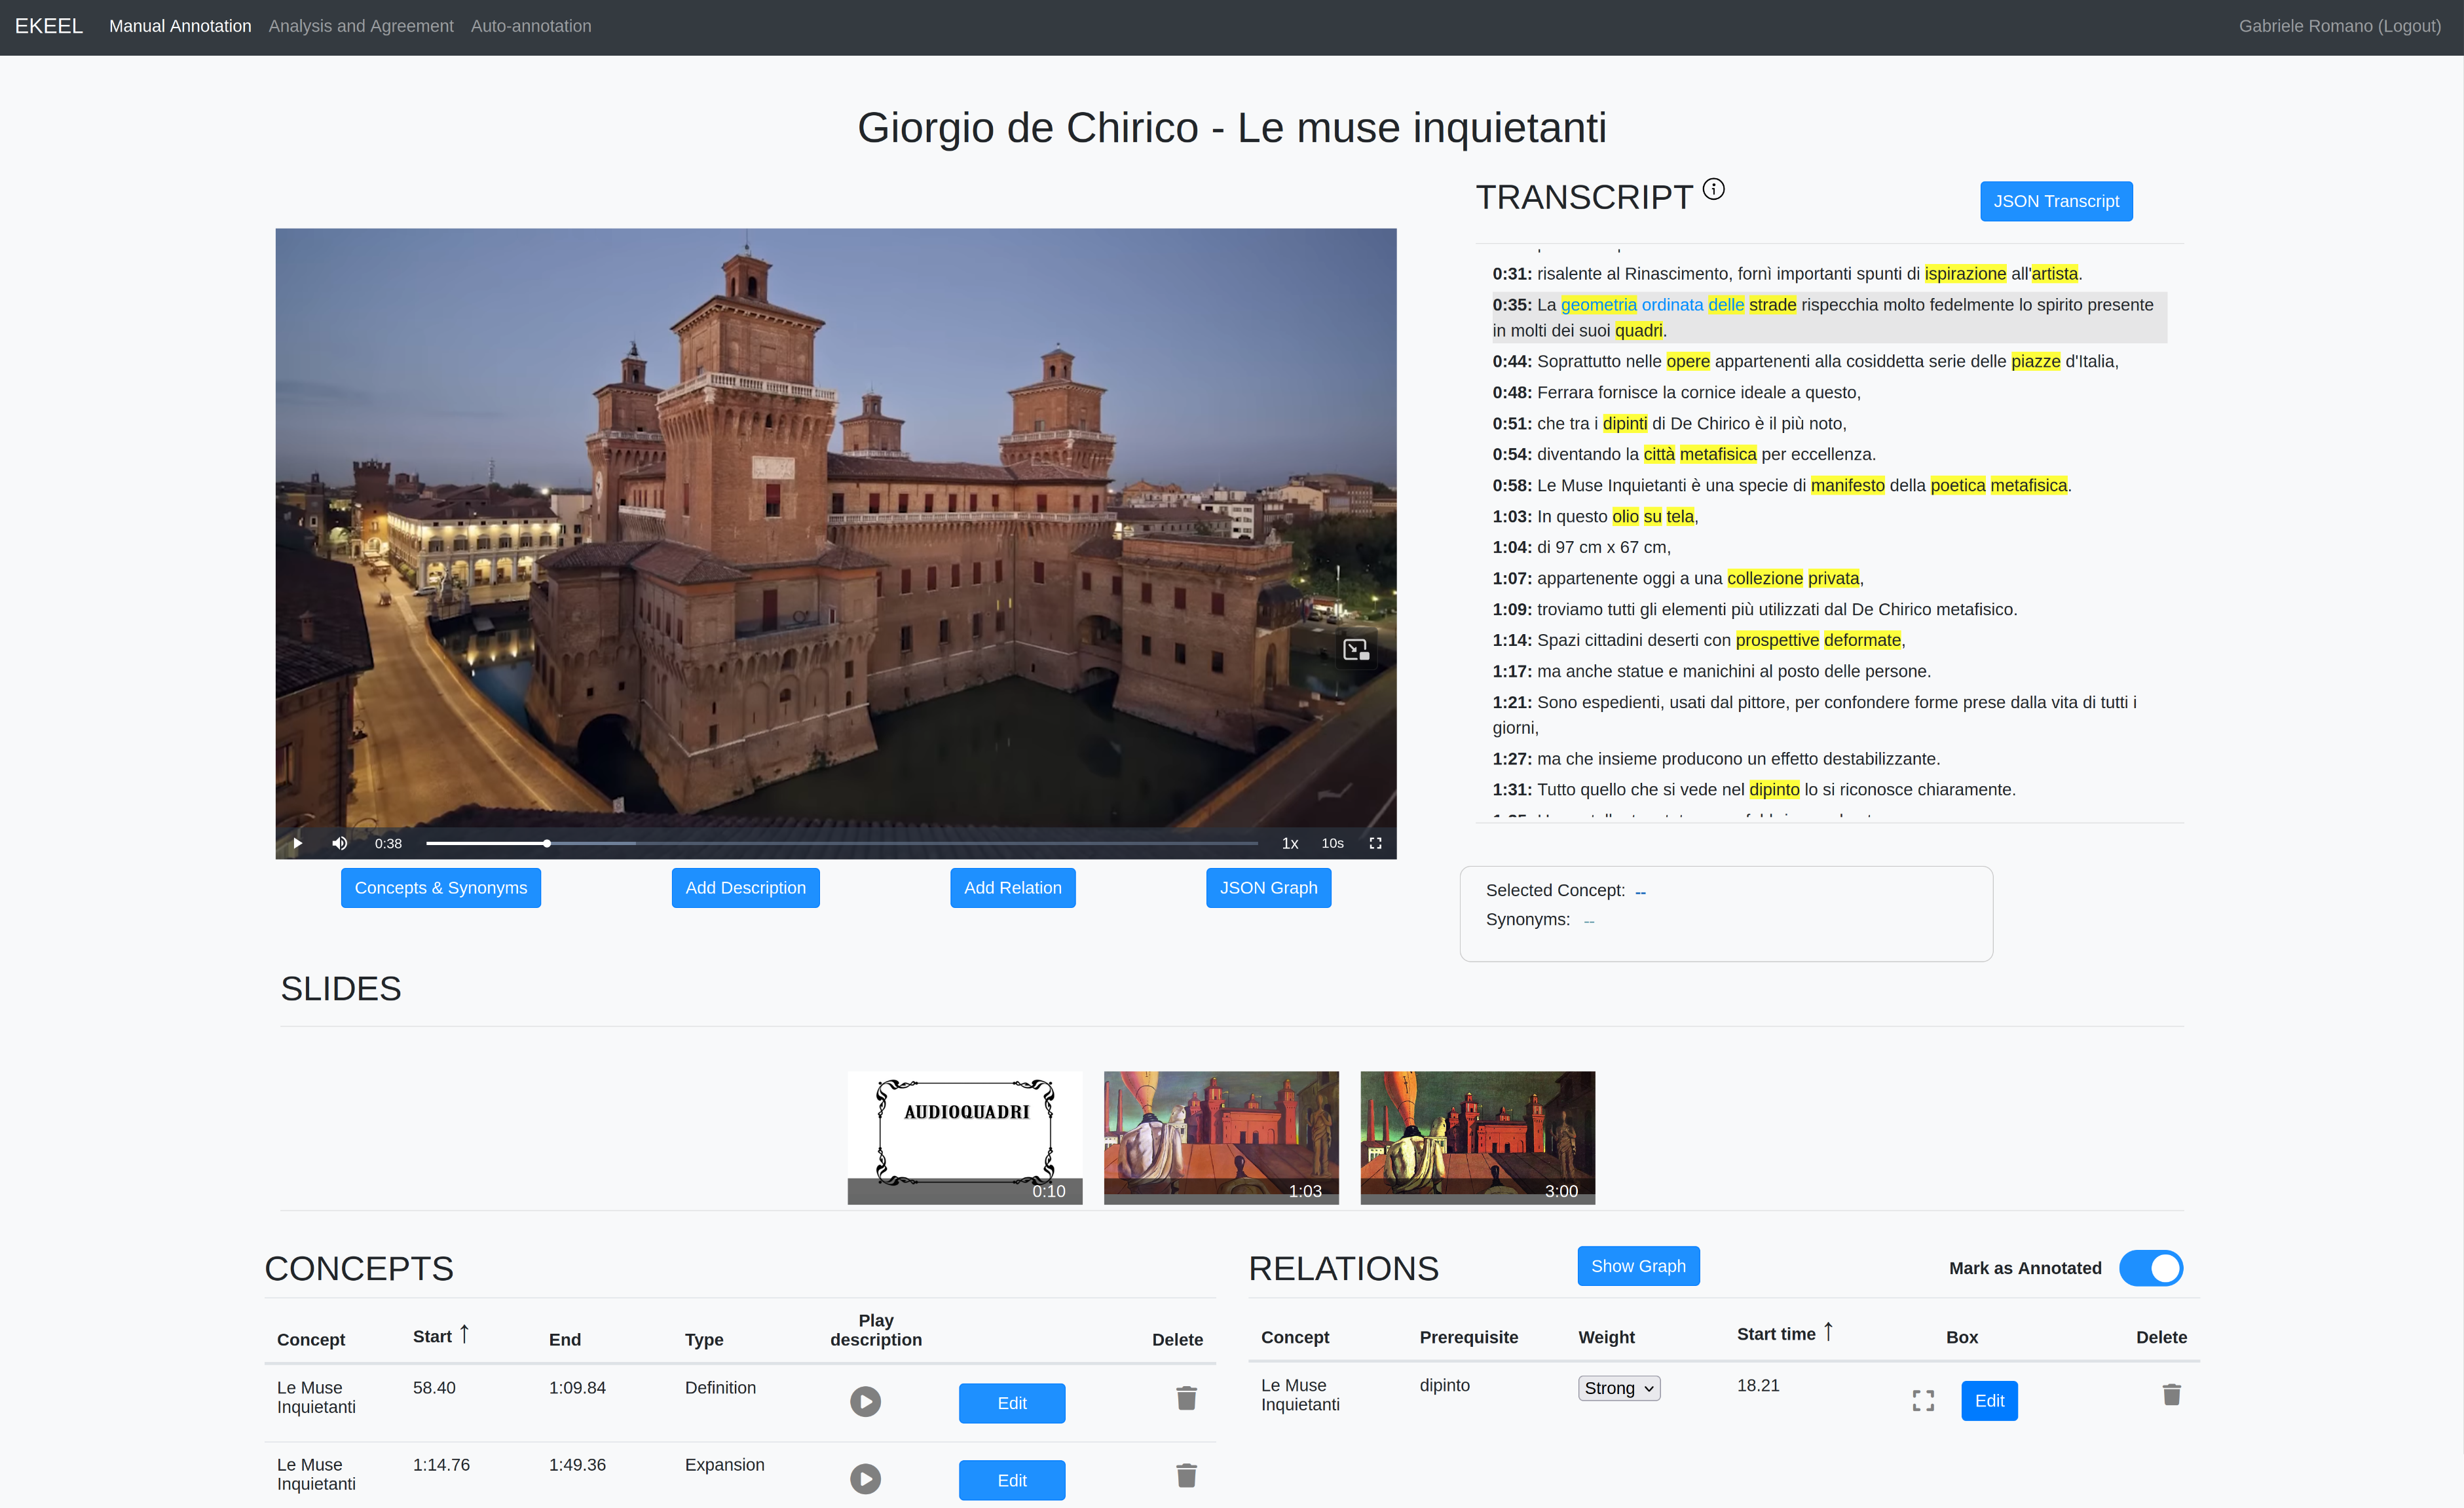The image size is (2464, 1508).
Task: Jump to transcript timestamp 0:58
Action: [1511, 485]
